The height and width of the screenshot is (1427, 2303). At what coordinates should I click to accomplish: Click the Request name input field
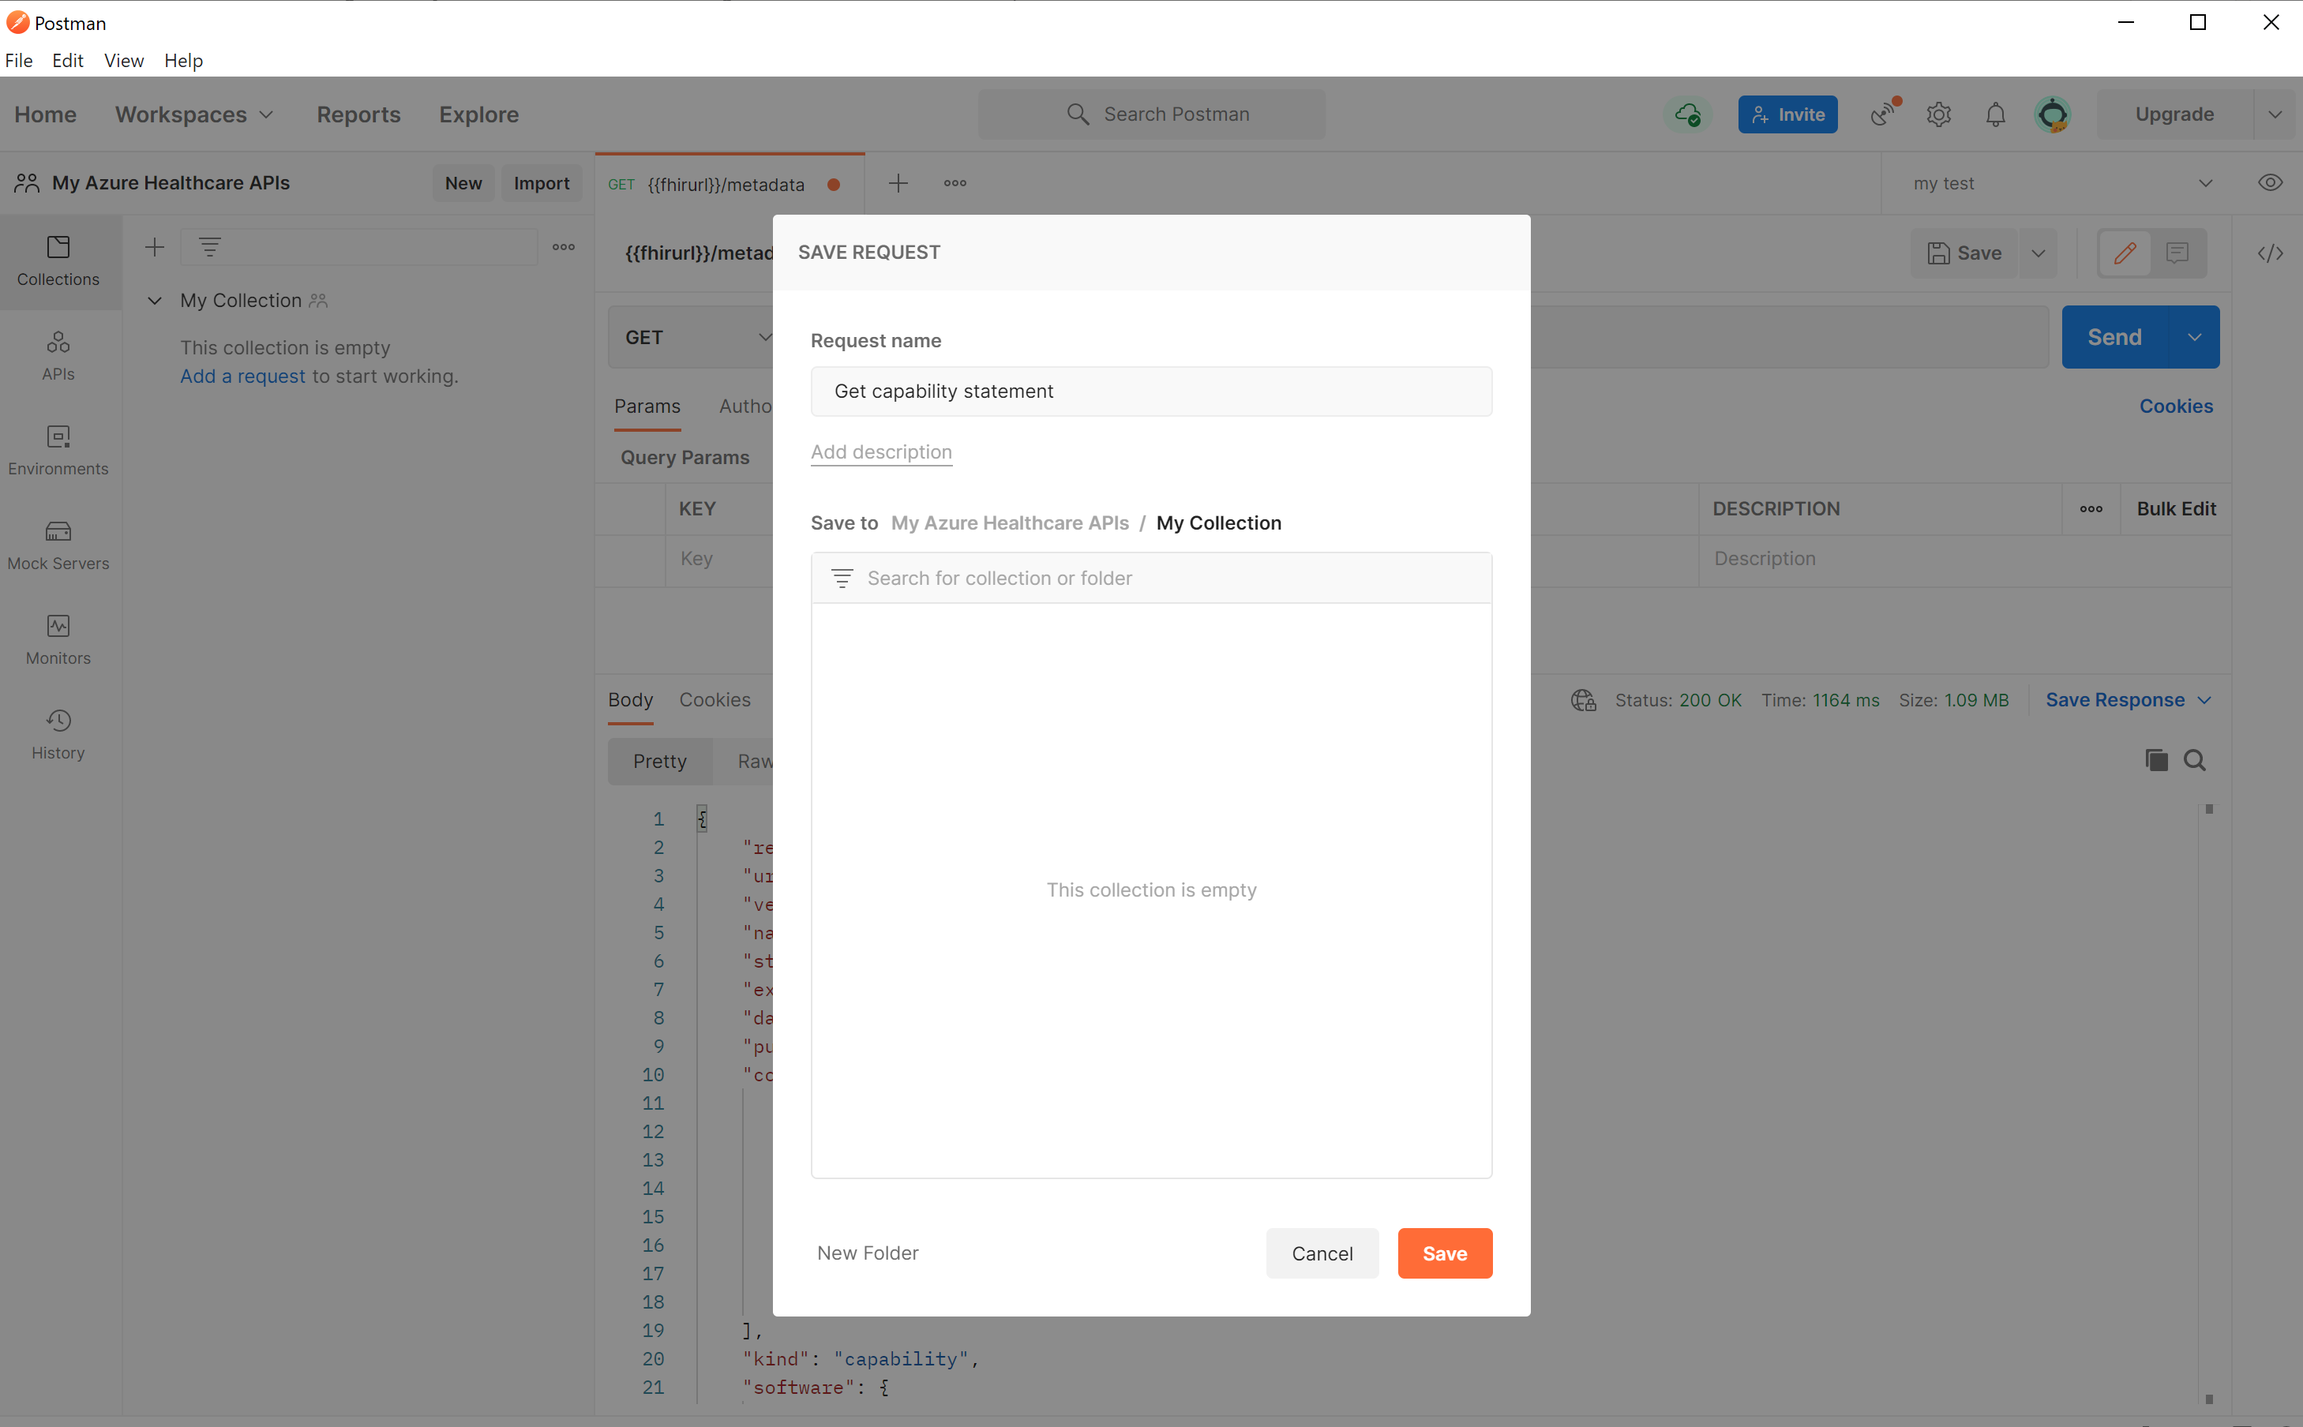(1151, 391)
